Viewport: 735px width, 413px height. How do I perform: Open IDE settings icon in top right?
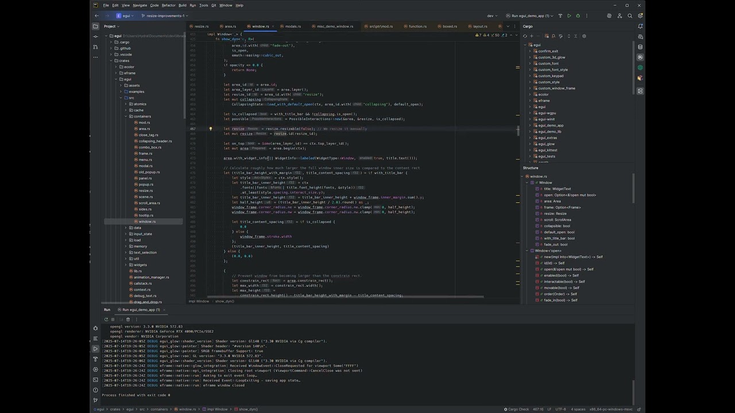[640, 16]
